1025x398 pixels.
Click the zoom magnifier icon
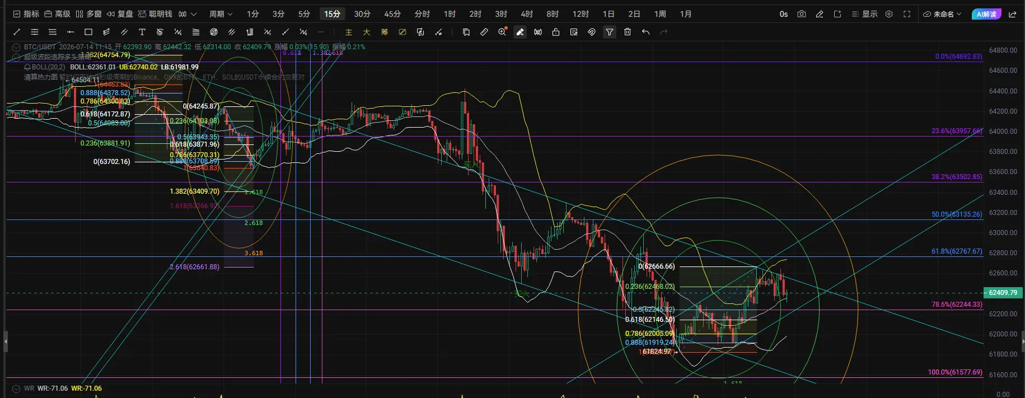[502, 32]
